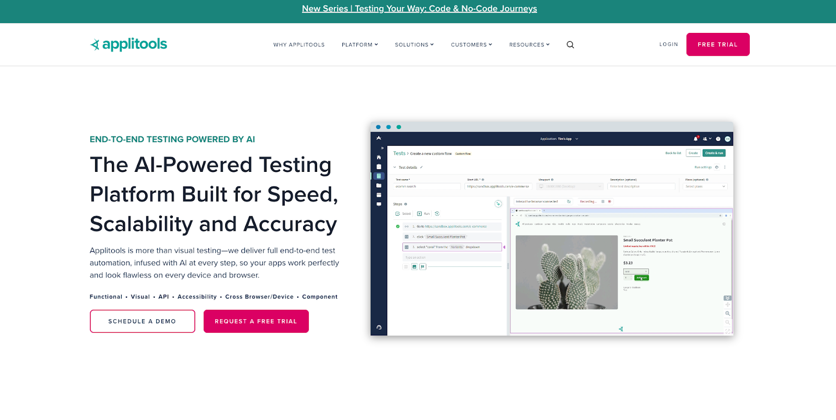Expand the Resources dropdown menu
This screenshot has width=836, height=420.
coord(529,45)
